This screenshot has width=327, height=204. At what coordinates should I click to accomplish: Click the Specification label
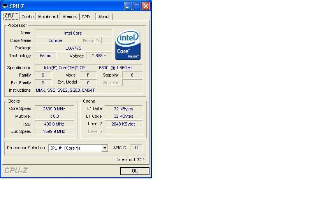click(x=19, y=68)
